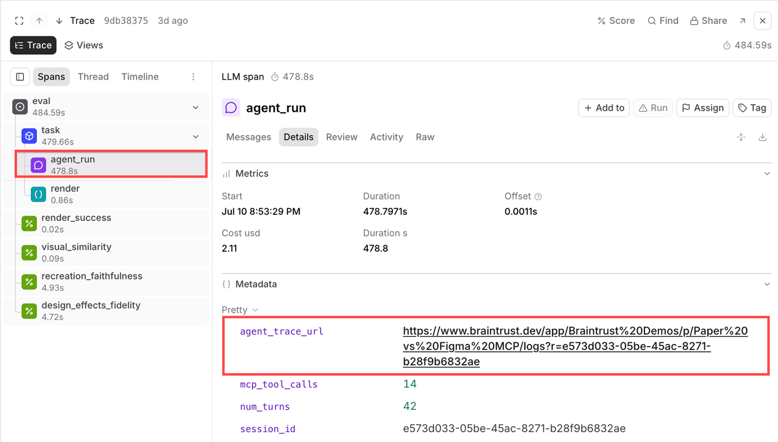Open Find search in trace
The height and width of the screenshot is (442, 778).
tap(663, 21)
